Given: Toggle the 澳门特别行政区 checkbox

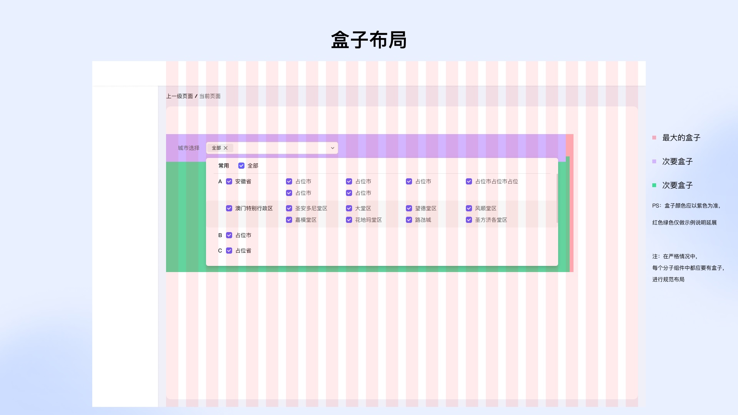Looking at the screenshot, I should (229, 208).
